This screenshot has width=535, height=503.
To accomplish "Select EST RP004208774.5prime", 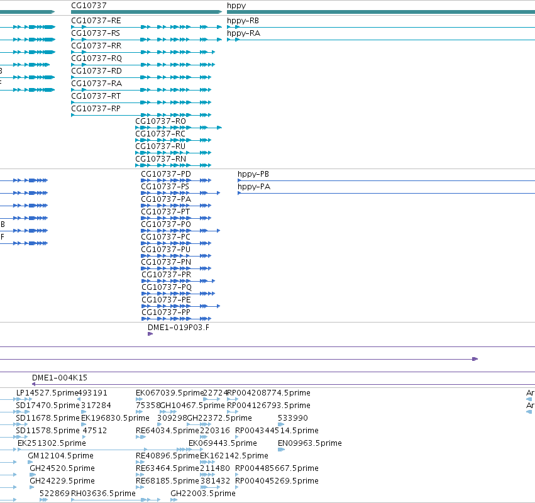I will 269,393.
